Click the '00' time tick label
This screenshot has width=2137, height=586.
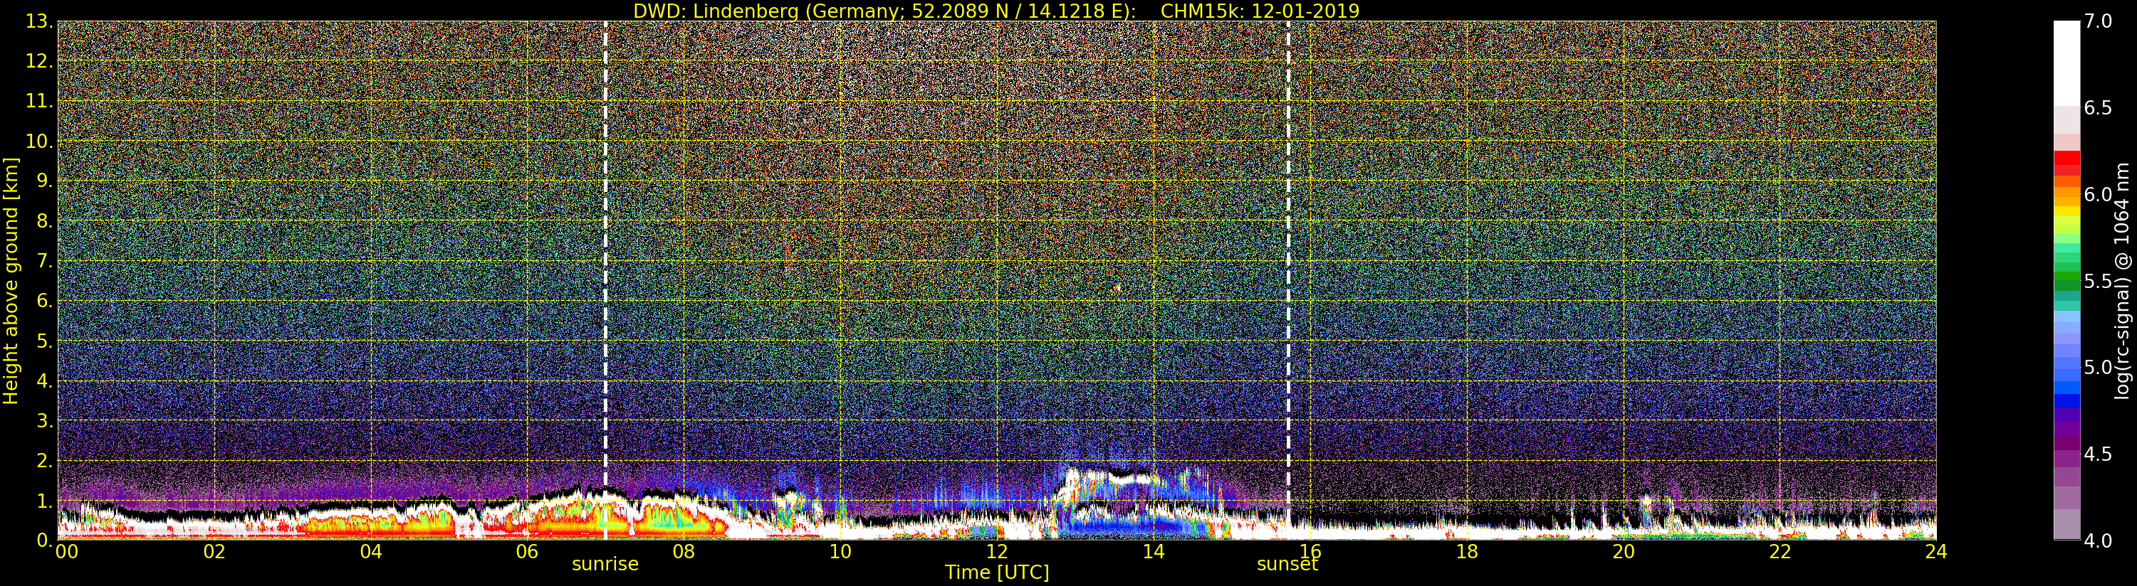[x=66, y=551]
